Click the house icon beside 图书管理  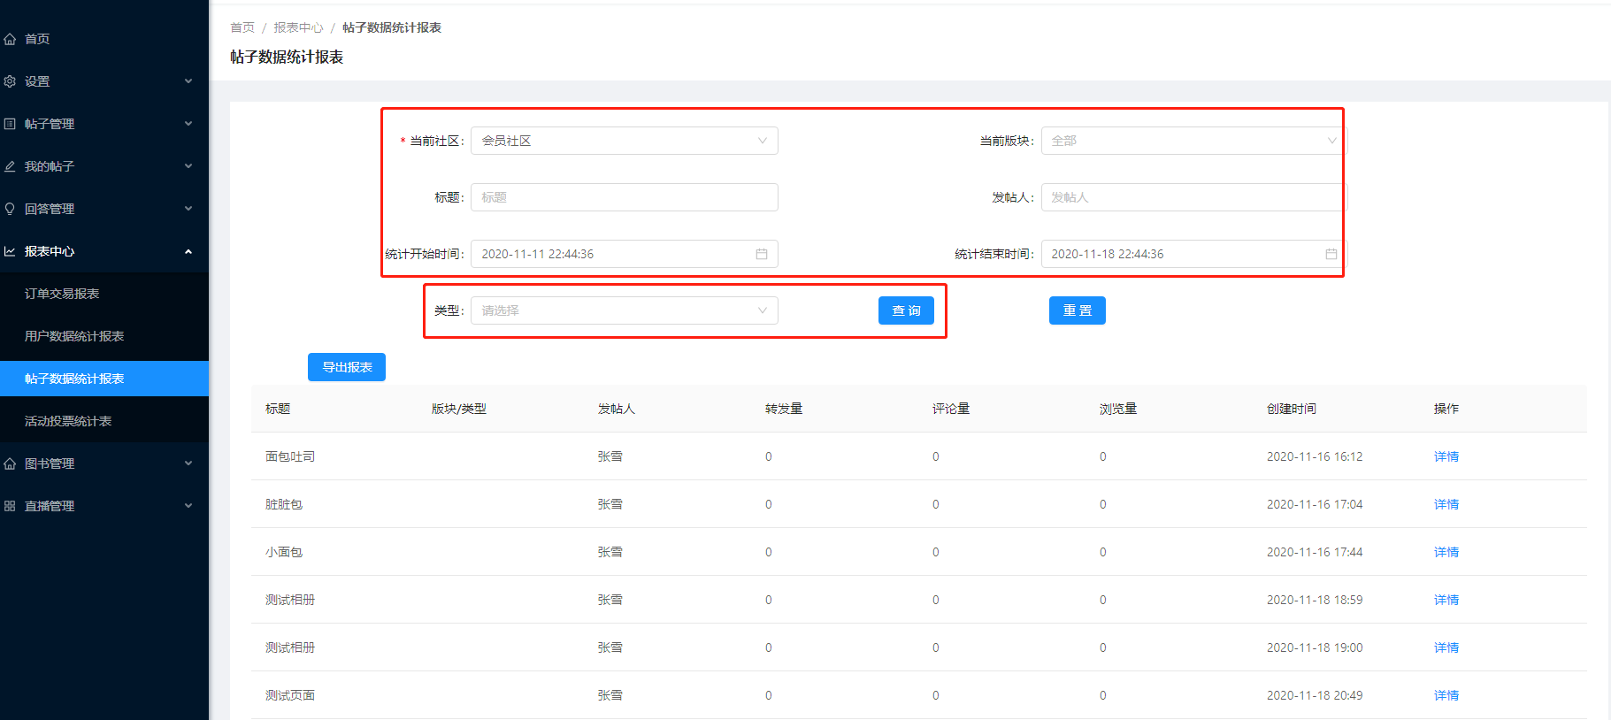click(10, 463)
